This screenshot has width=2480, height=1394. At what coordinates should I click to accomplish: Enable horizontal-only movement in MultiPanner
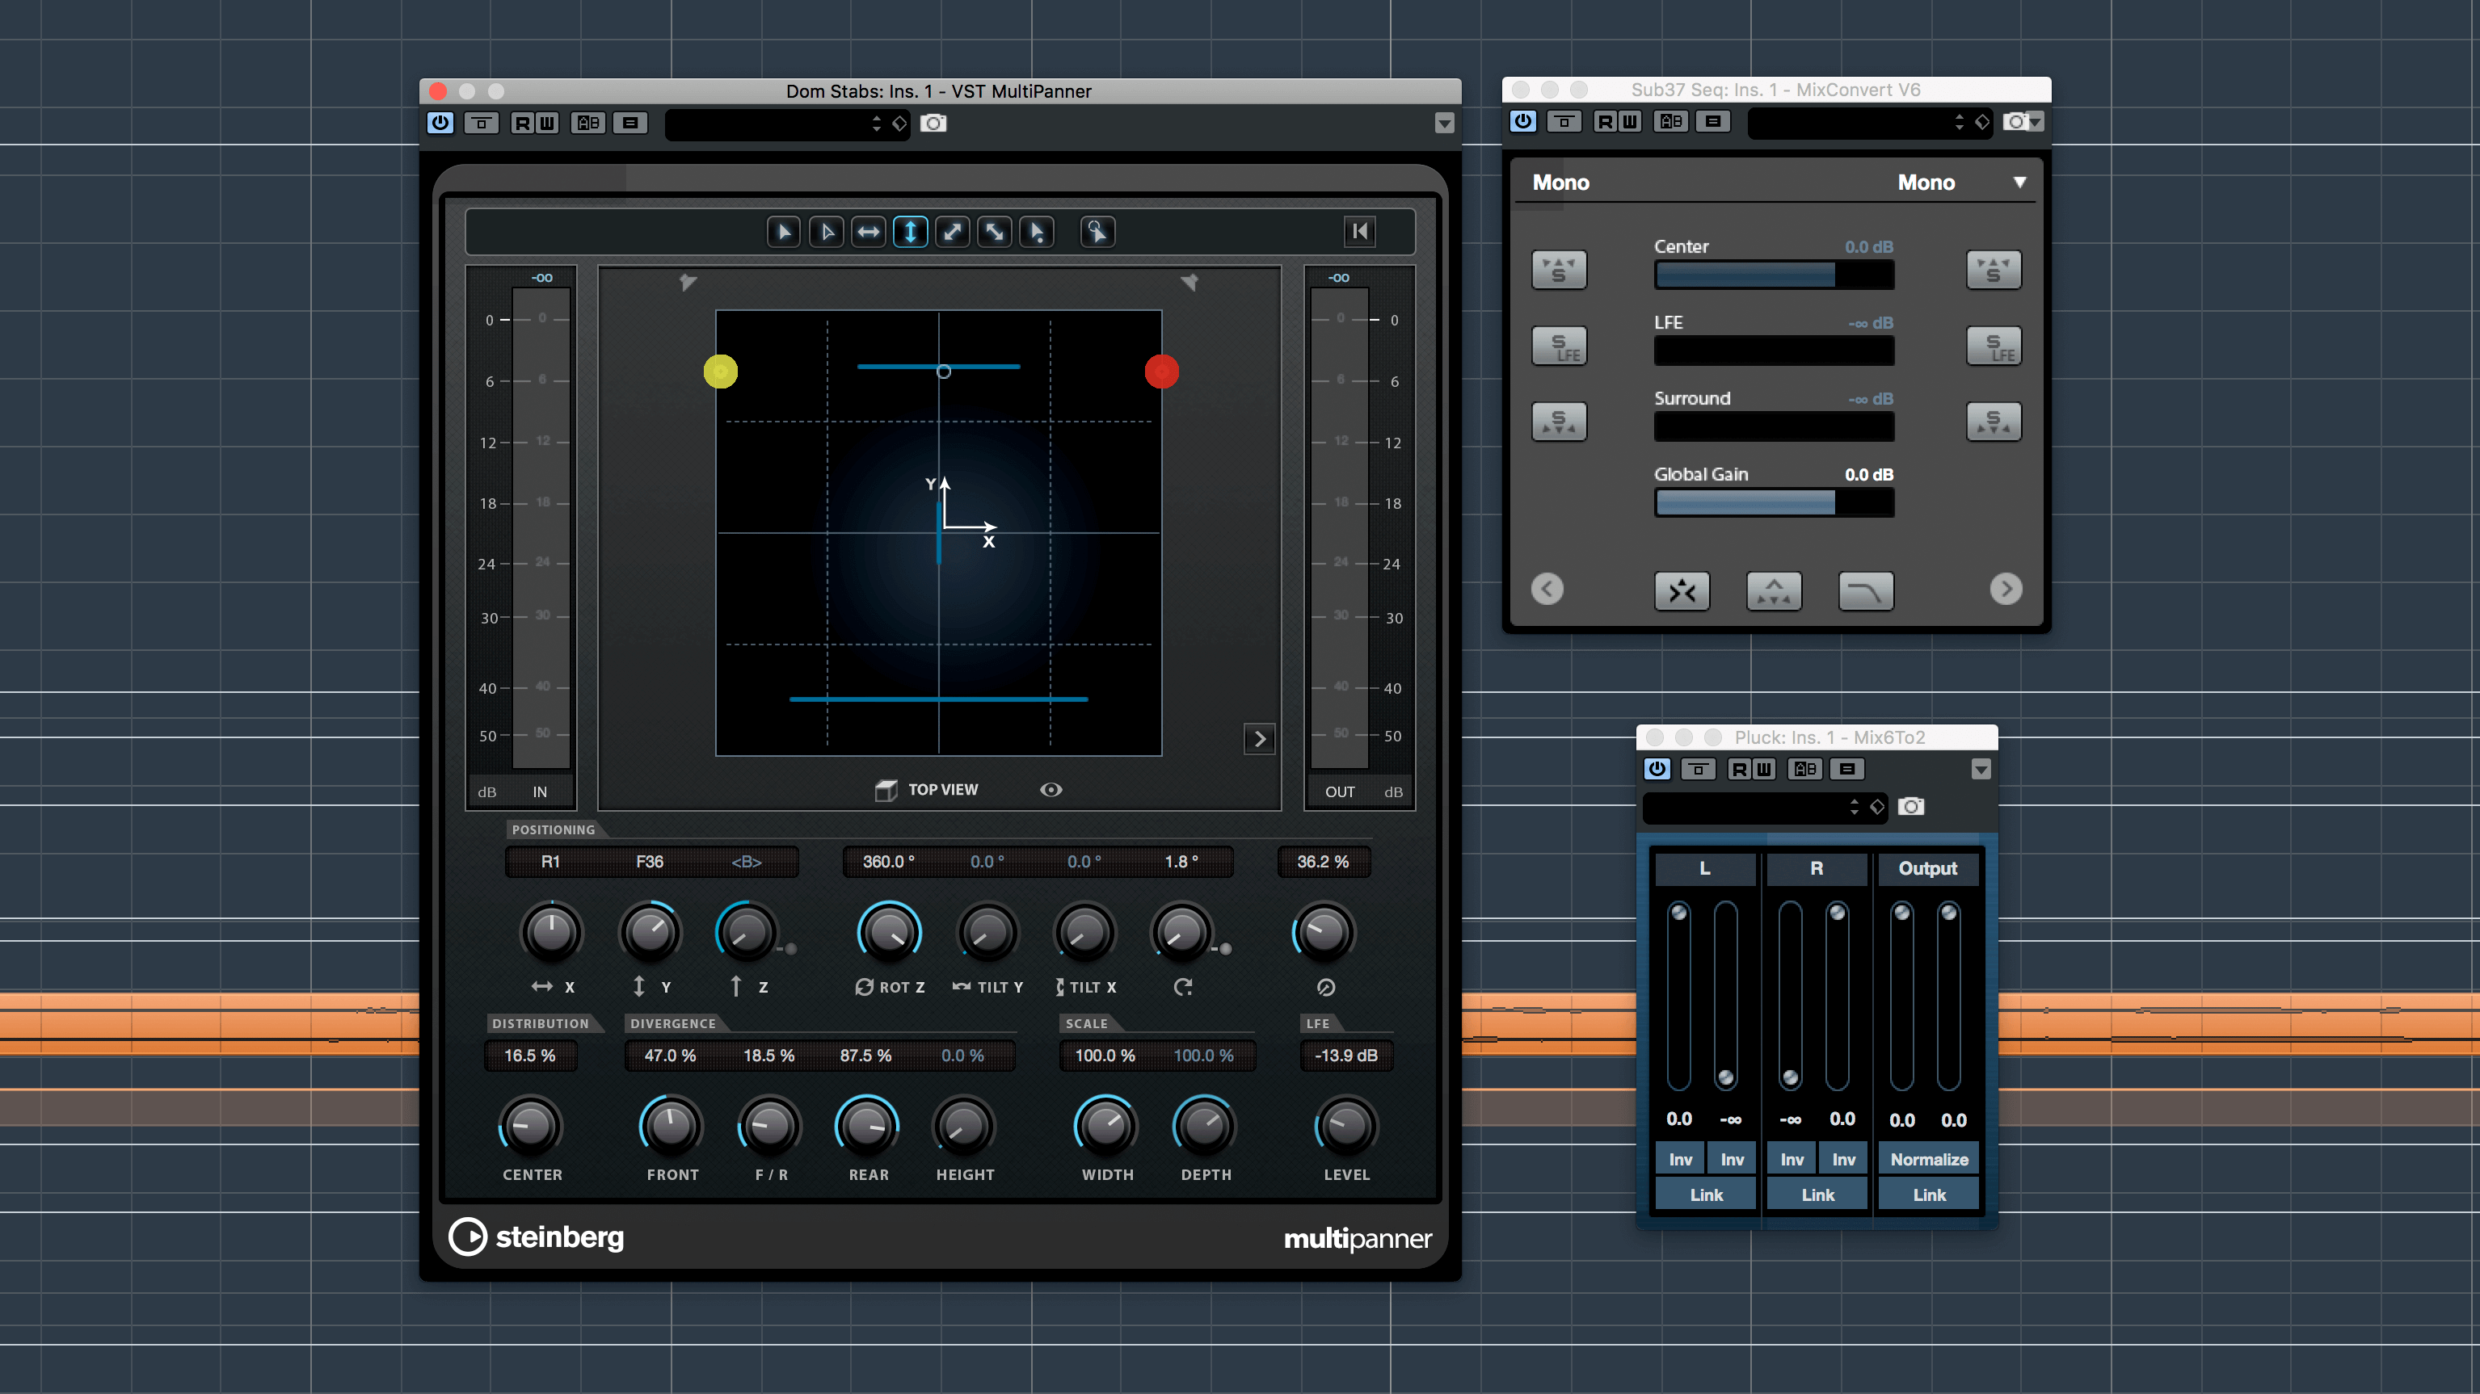tap(869, 232)
